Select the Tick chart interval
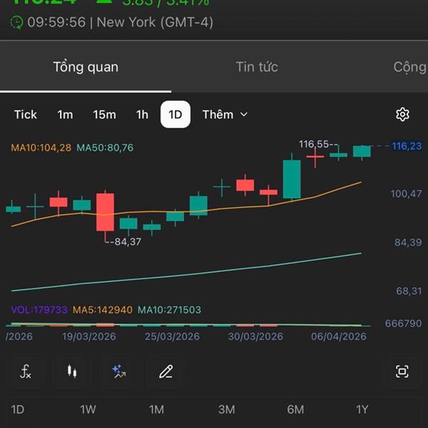428x428 pixels. pos(26,115)
